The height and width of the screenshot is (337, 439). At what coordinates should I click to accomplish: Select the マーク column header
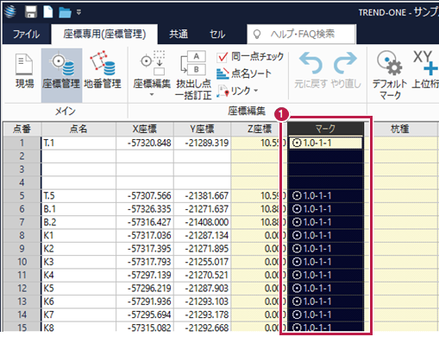click(325, 129)
